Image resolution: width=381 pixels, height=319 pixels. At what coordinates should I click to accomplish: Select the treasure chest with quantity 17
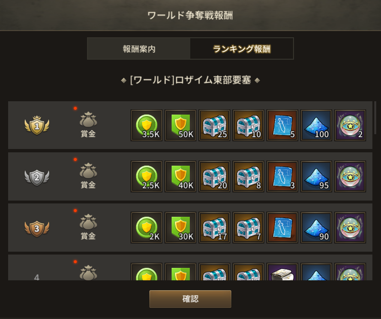pos(215,228)
